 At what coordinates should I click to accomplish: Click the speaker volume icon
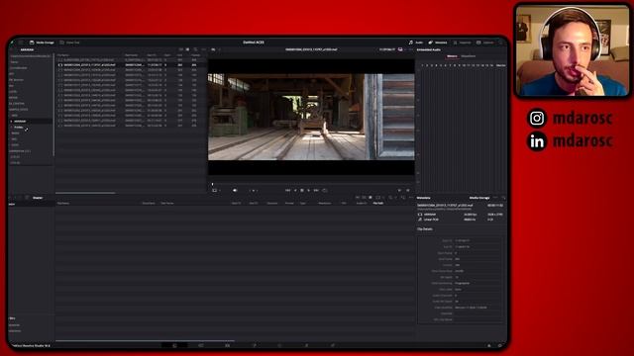[x=235, y=190]
